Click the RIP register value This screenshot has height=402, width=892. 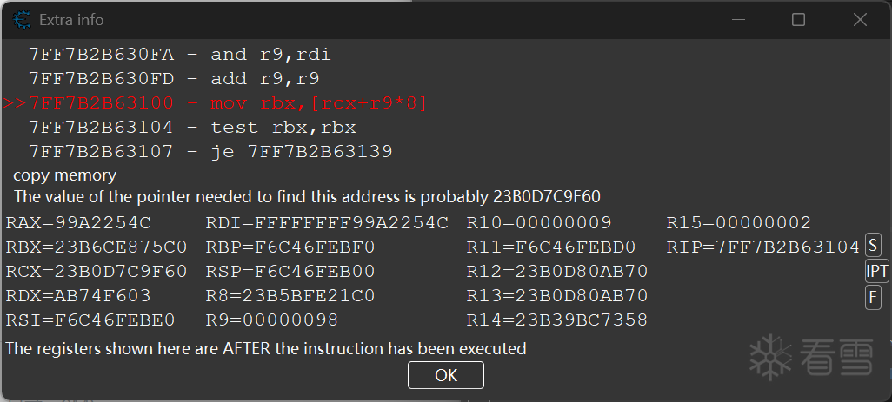click(x=762, y=247)
